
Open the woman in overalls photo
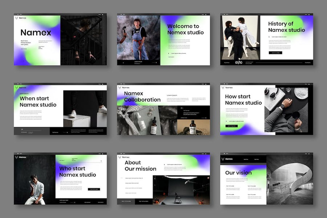pos(138,37)
